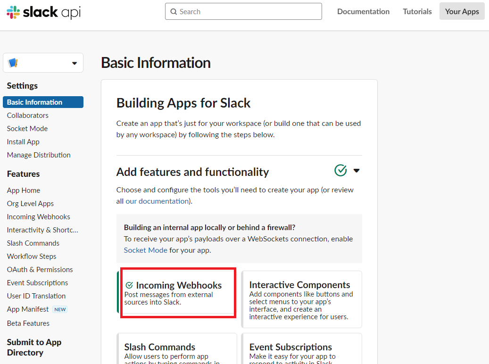Go to Install App in sidebar
The image size is (489, 364).
pyautogui.click(x=23, y=142)
